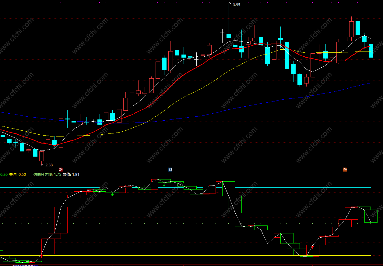Click the 数值: 1.81 indicator label
The width and height of the screenshot is (383, 266).
tap(71, 175)
